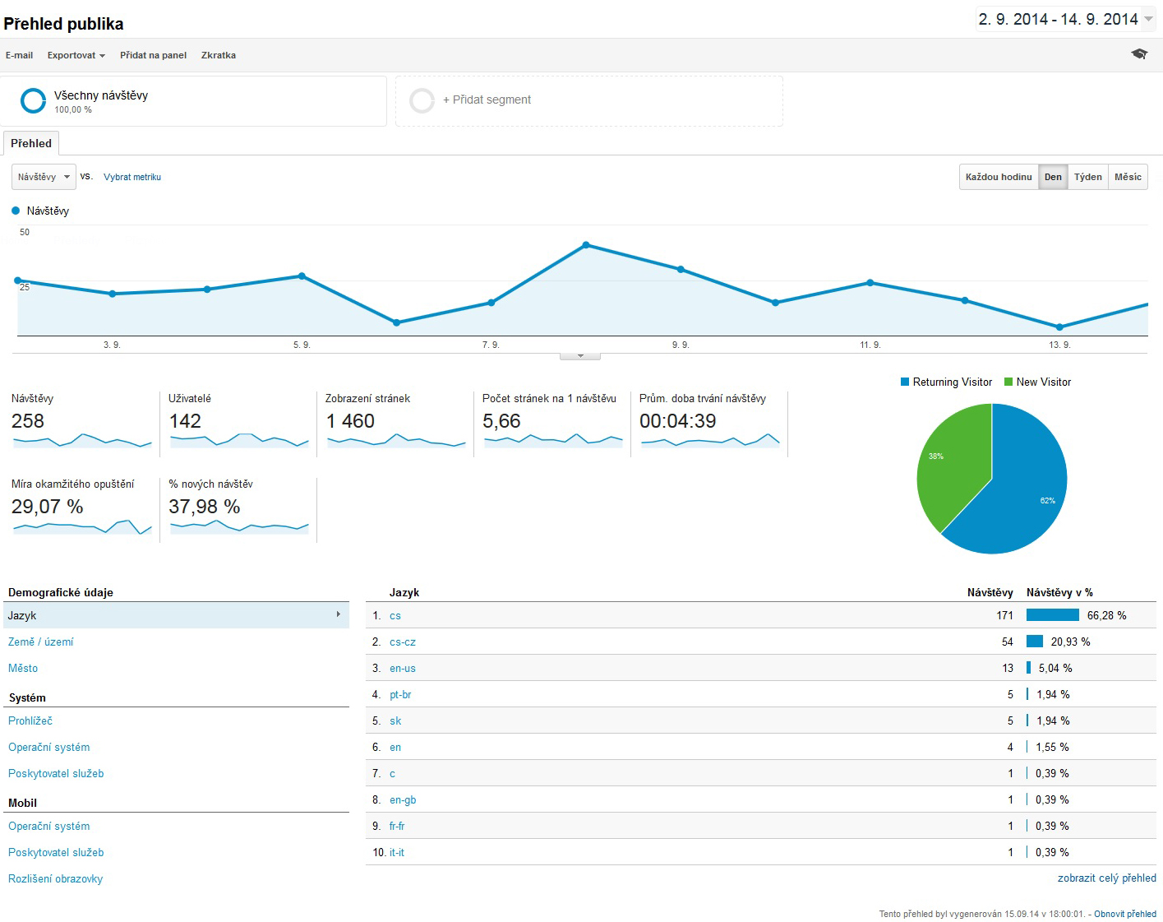Click the Všechny návštěvy segment circle icon
The image size is (1163, 922).
33,100
